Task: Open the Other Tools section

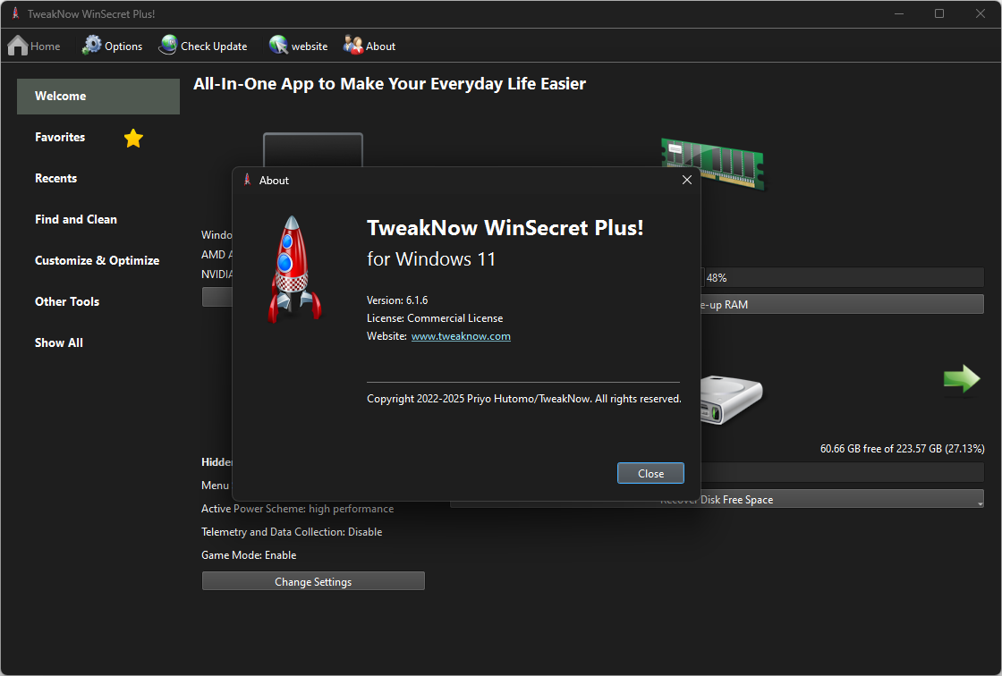Action: [67, 301]
